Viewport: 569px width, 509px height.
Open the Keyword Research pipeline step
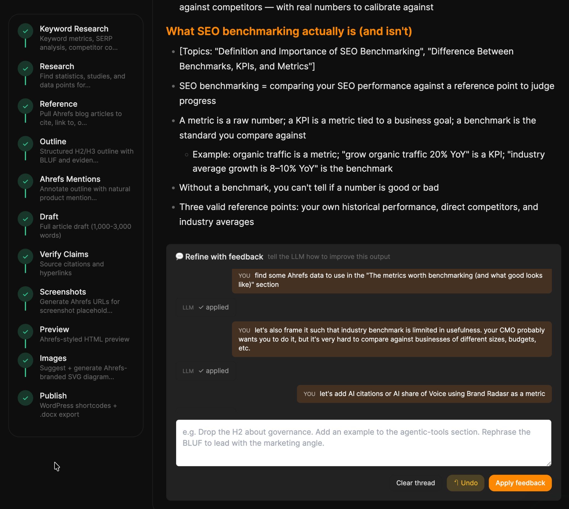[x=74, y=29]
